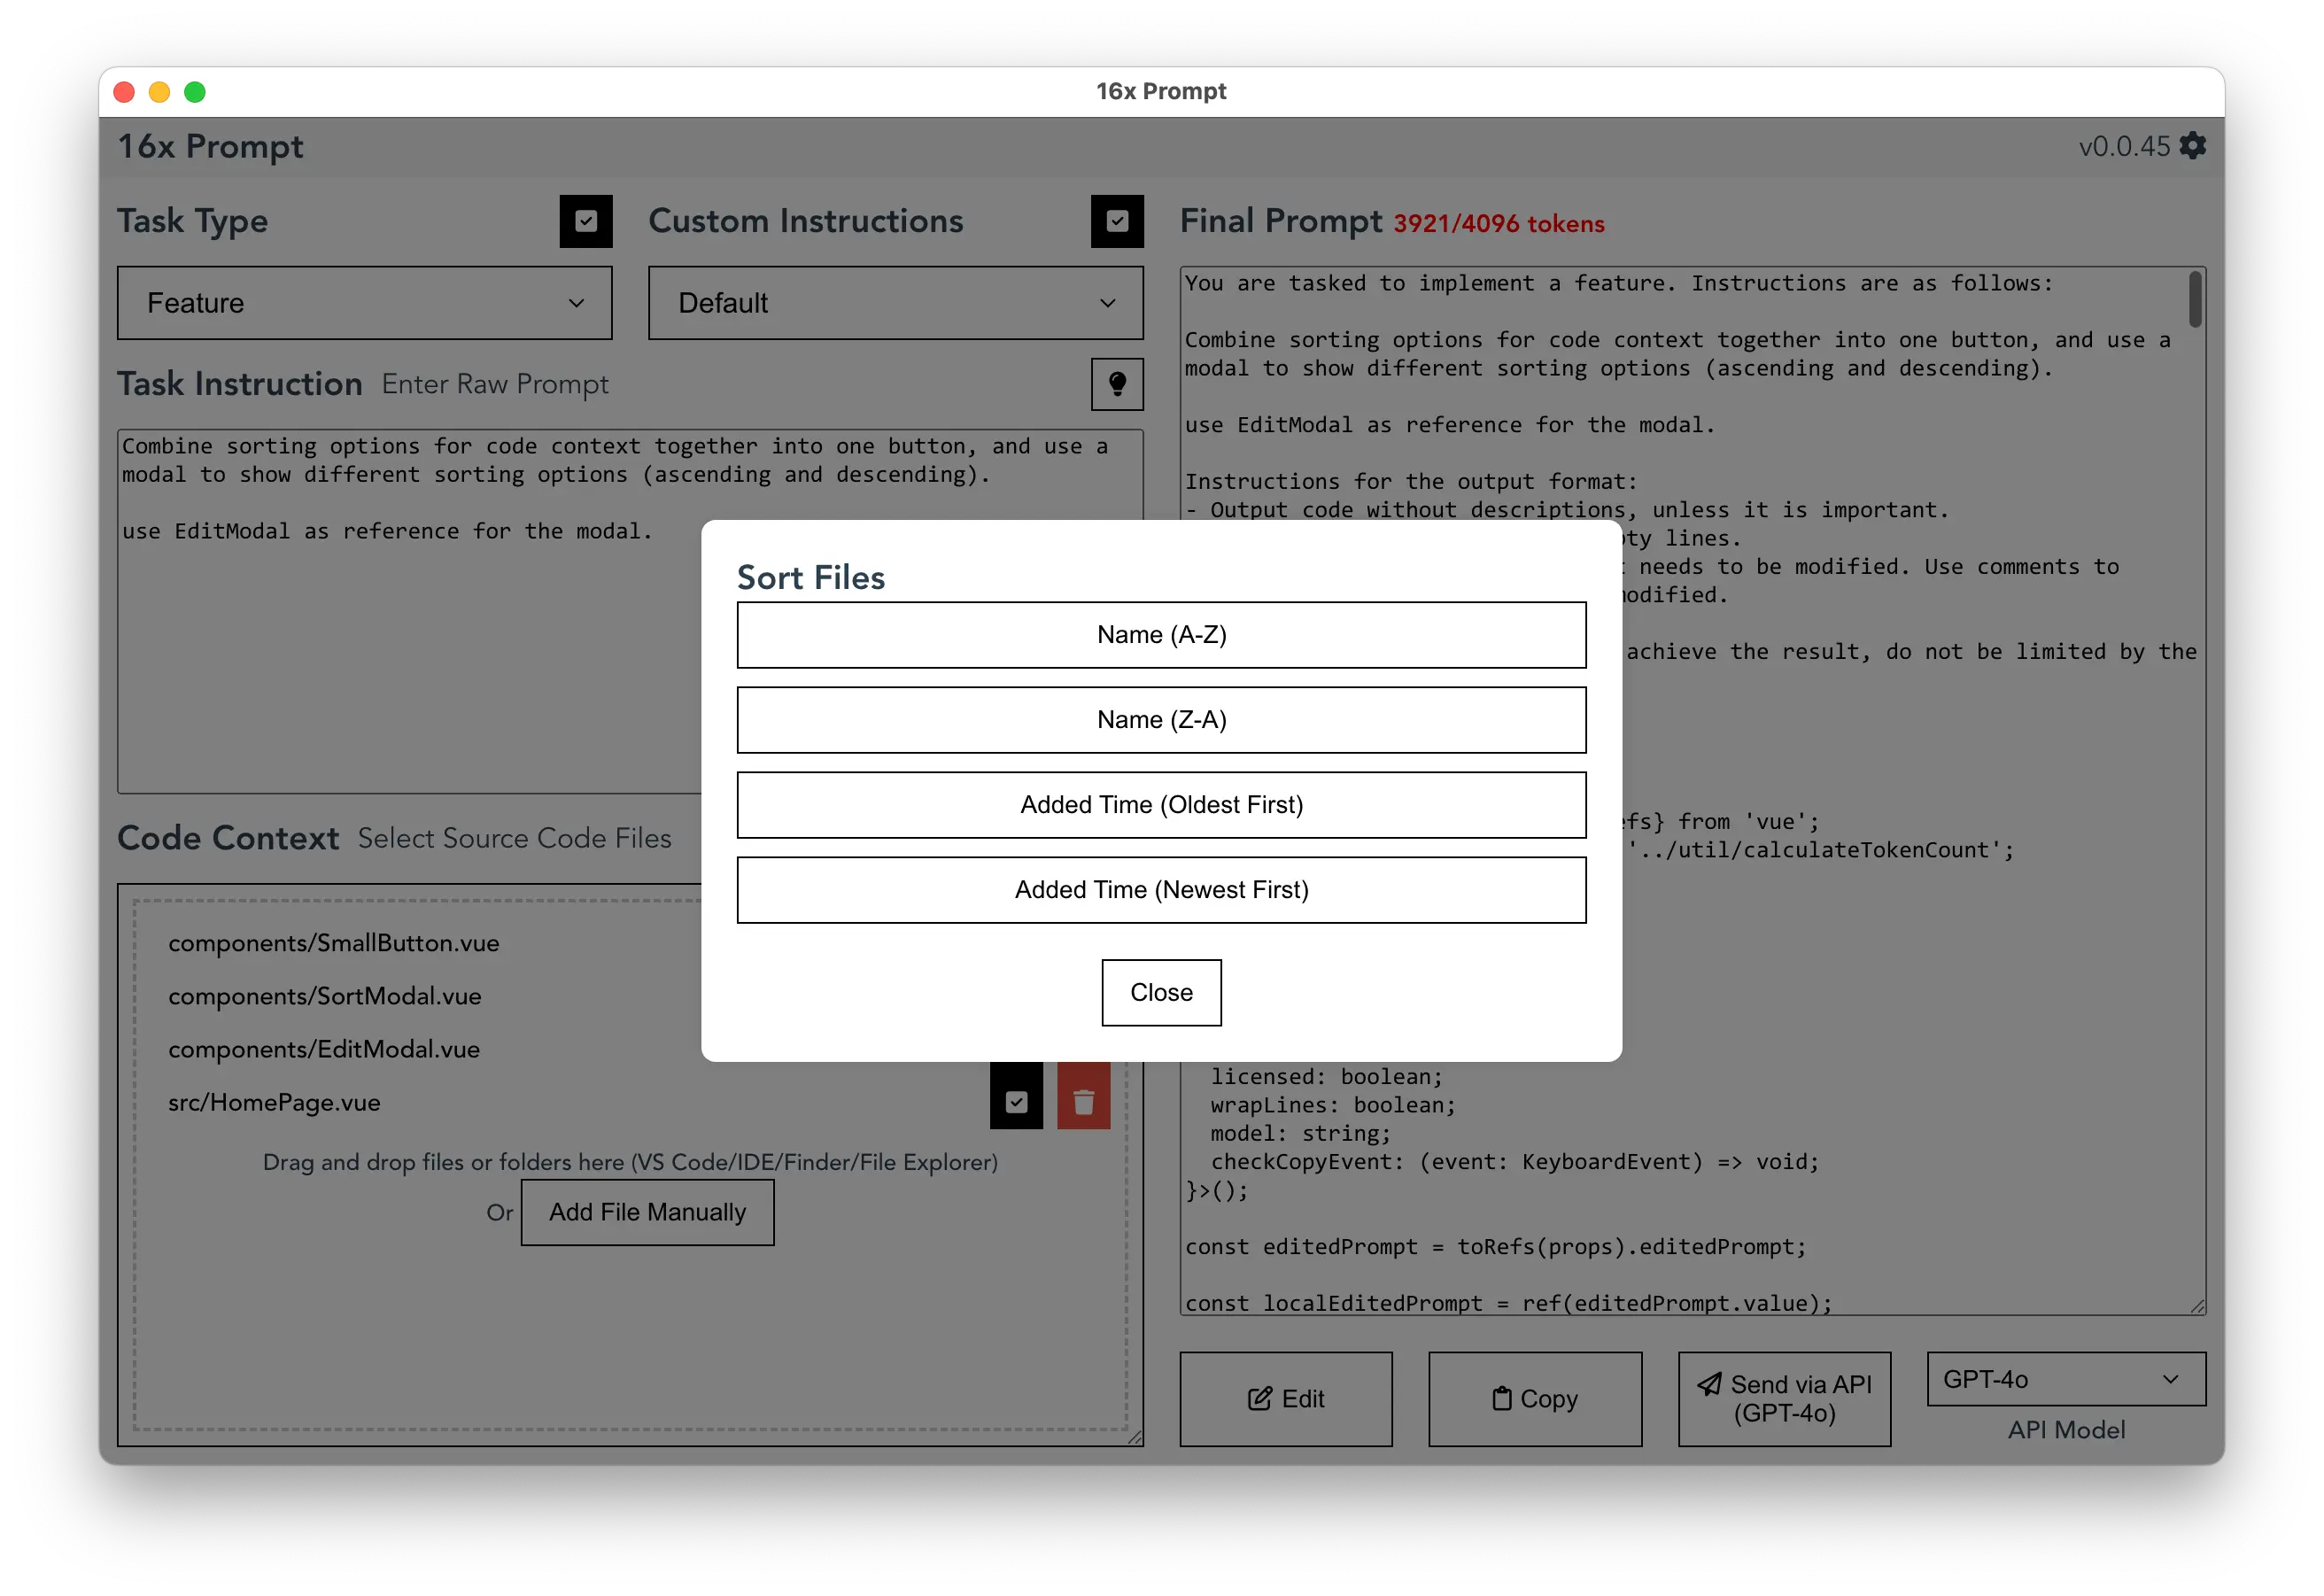Expand the GPT-4o API model dropdown
2324x1596 pixels.
pyautogui.click(x=2066, y=1379)
